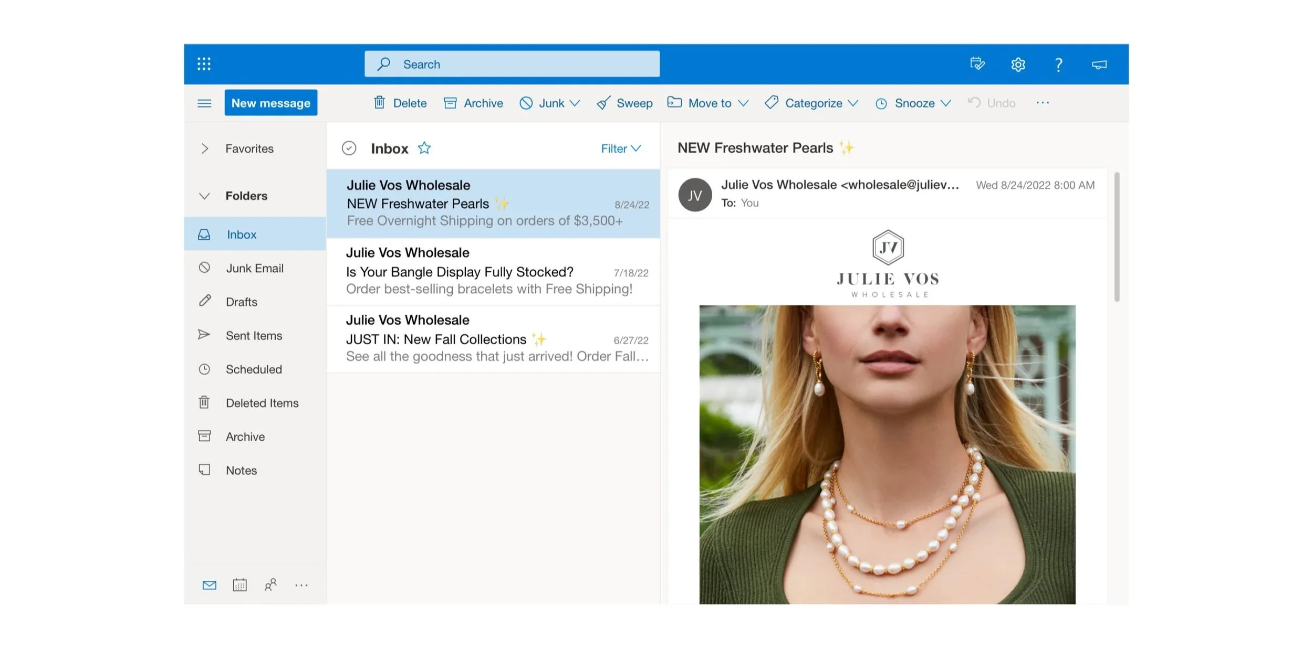The width and height of the screenshot is (1313, 649).
Task: Click the New message button
Action: [x=271, y=103]
